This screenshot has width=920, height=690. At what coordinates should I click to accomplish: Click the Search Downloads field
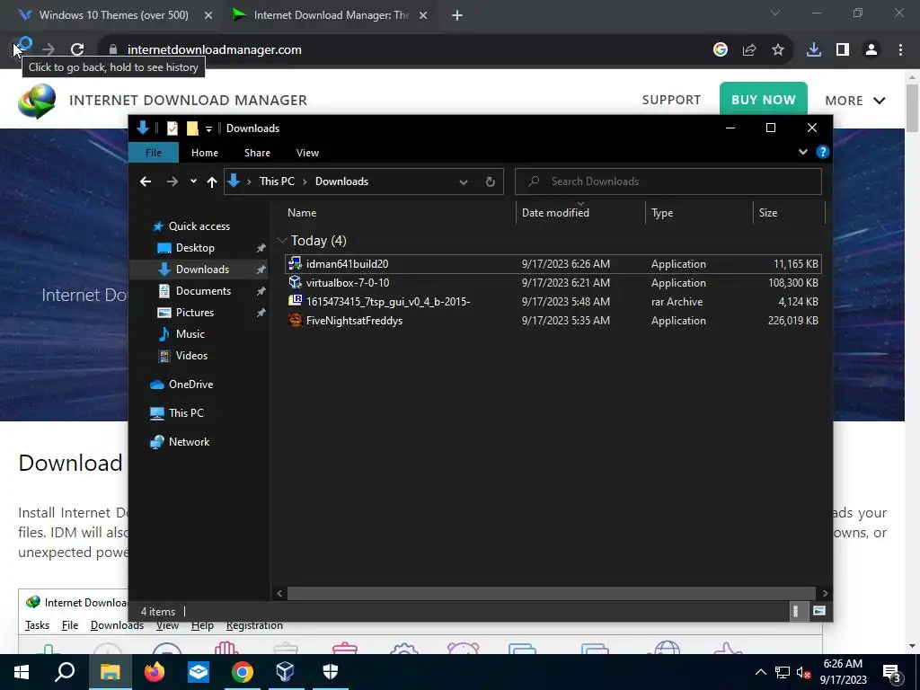tap(668, 181)
